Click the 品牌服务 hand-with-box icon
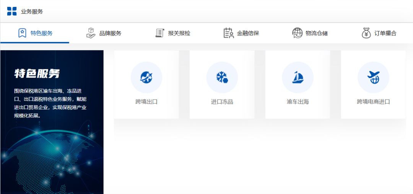The width and height of the screenshot is (413, 194). click(x=91, y=33)
